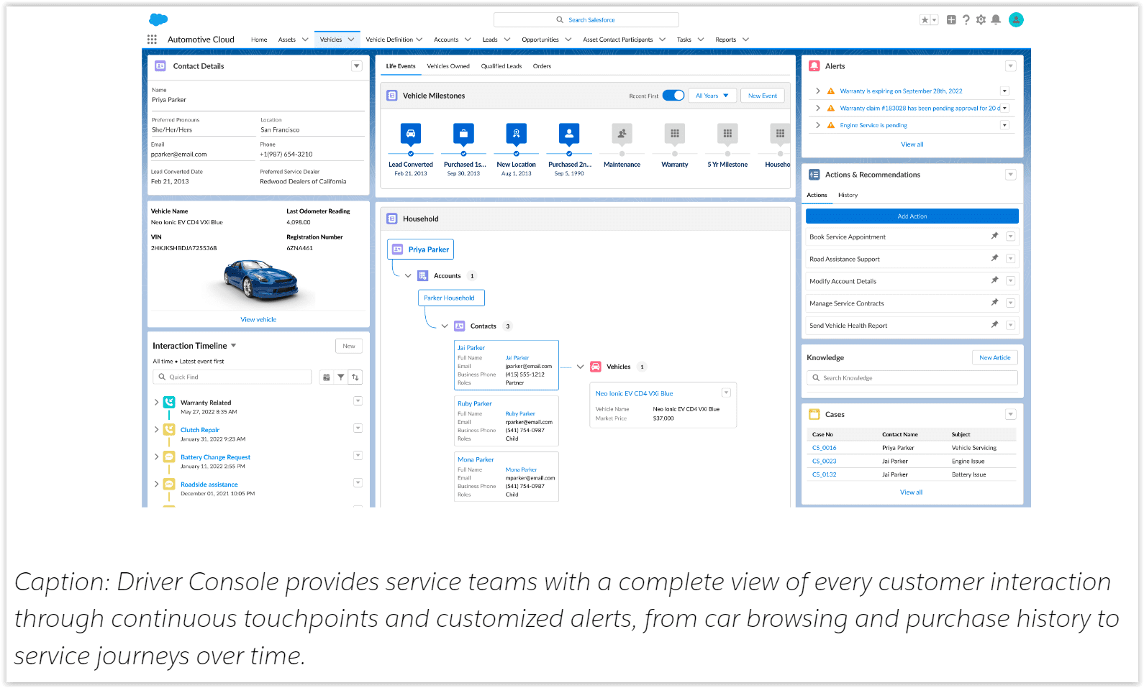
Task: Open the Setup gear icon
Action: pyautogui.click(x=981, y=20)
